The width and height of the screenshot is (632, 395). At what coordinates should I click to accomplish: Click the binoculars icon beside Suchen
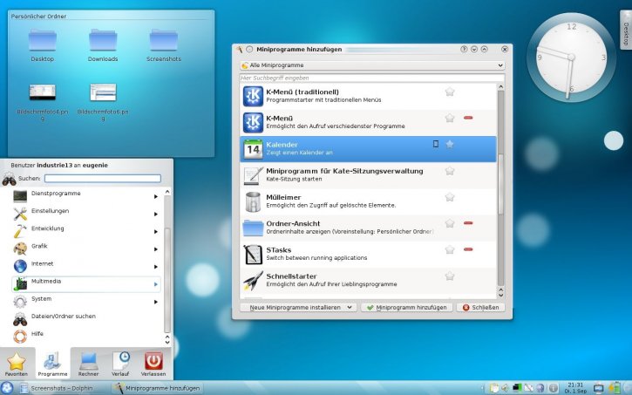[x=9, y=179]
